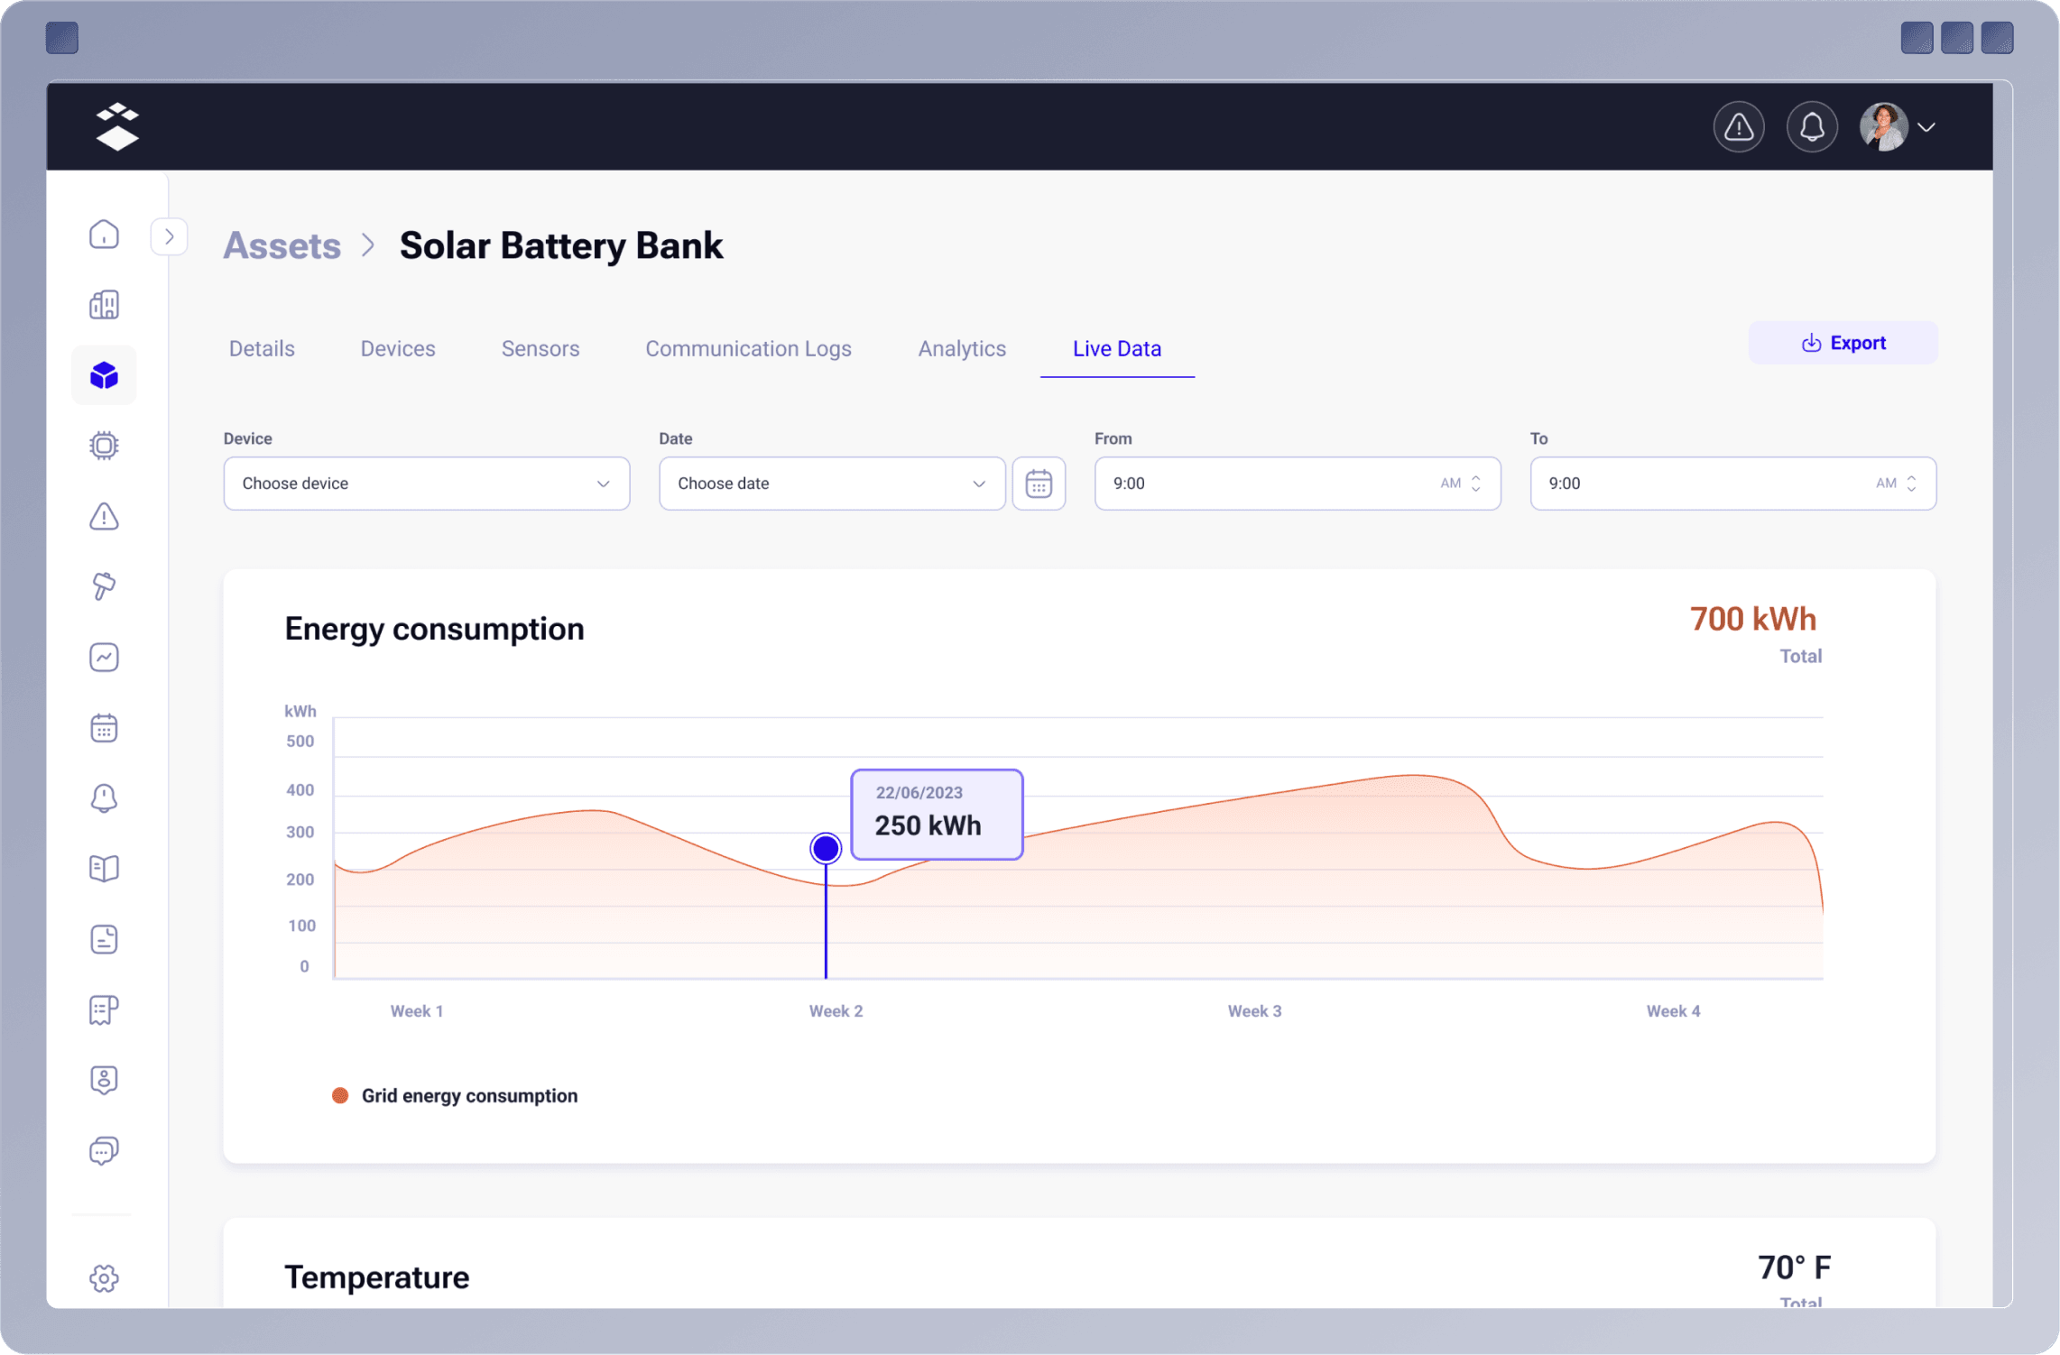Open the chart analytics sidebar icon

[x=104, y=657]
